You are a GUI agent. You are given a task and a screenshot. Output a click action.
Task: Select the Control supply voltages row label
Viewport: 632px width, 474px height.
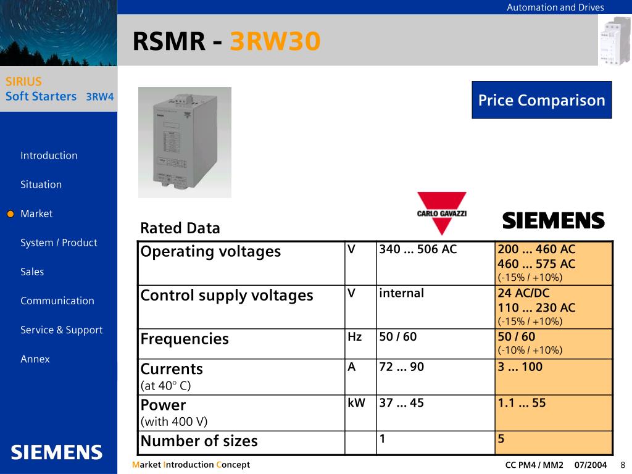[x=227, y=295]
